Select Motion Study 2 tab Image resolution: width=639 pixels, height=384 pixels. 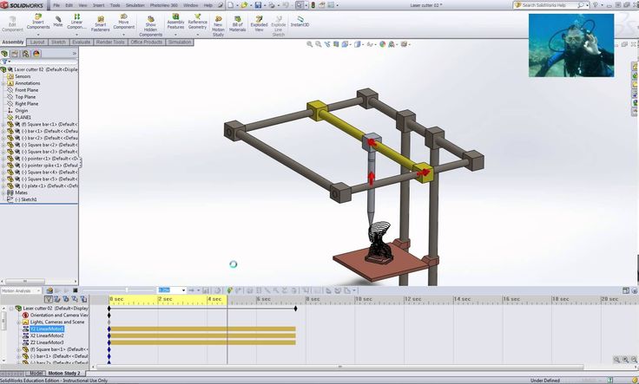click(x=64, y=373)
